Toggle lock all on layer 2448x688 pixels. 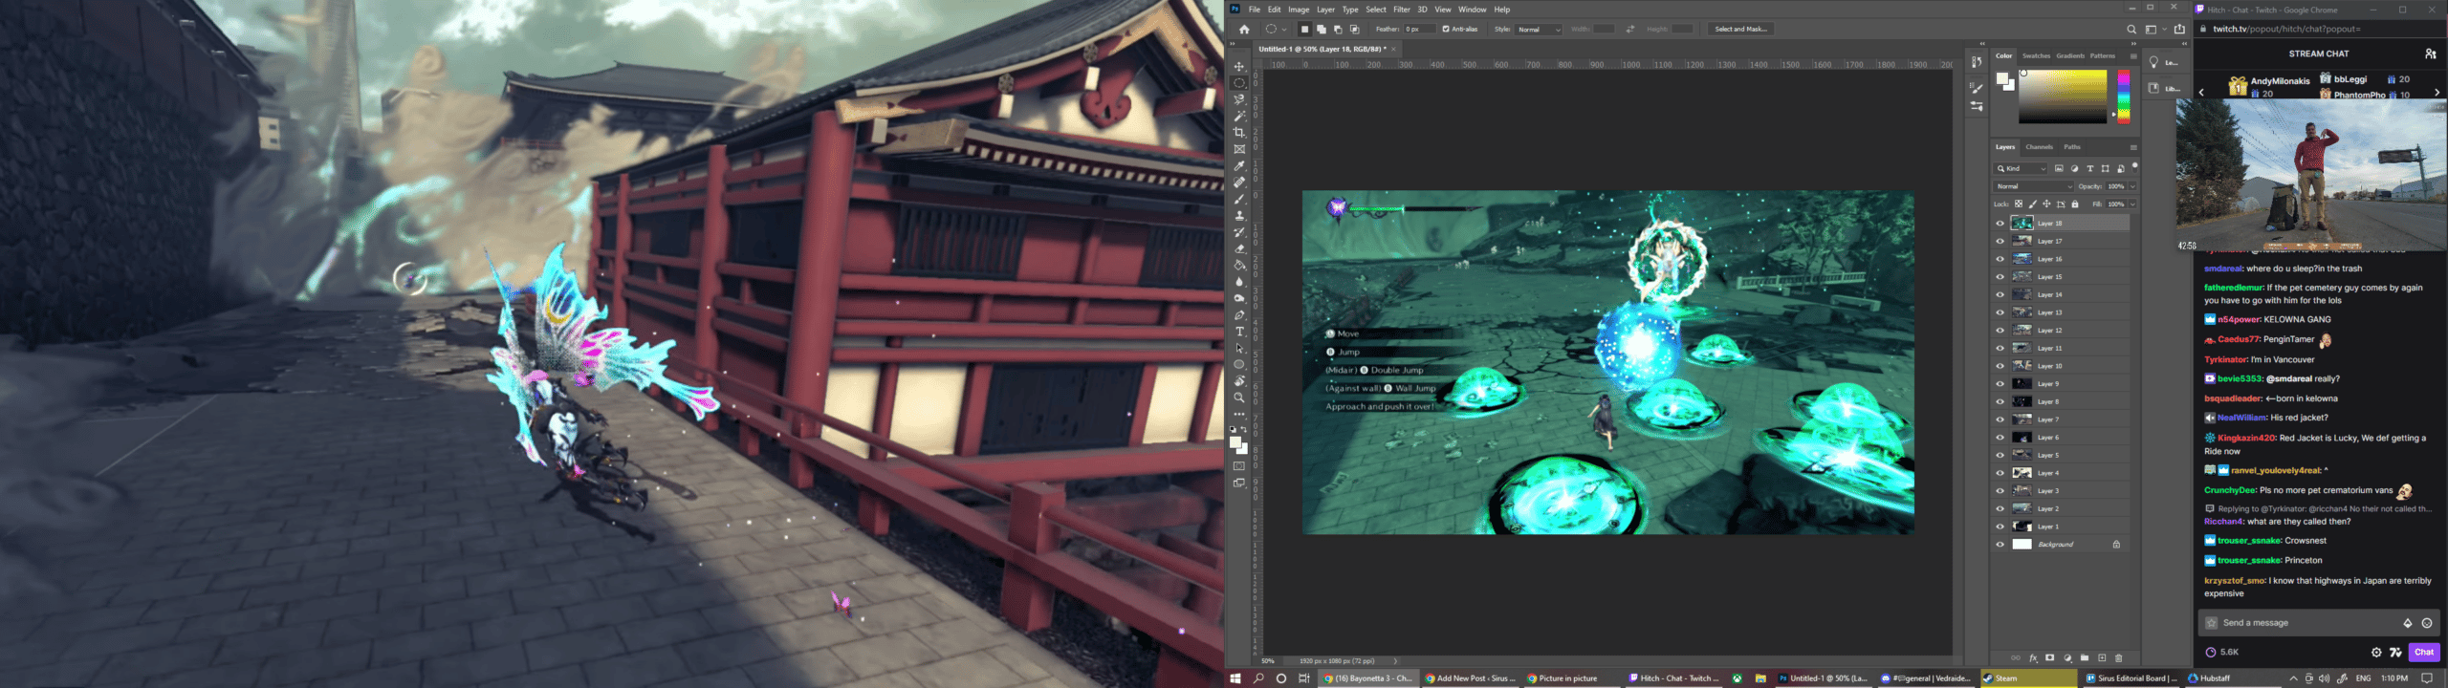2075,204
